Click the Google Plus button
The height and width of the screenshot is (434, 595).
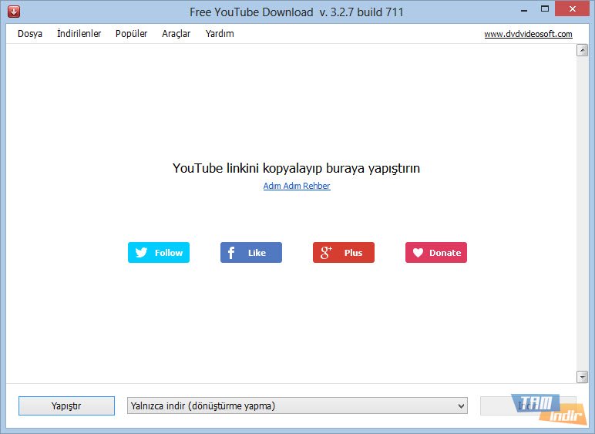click(x=344, y=253)
